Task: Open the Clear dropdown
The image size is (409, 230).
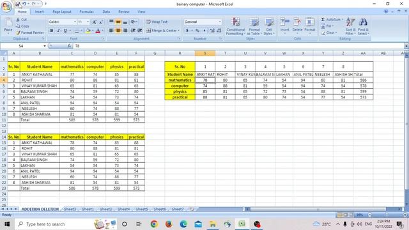Action: (x=329, y=33)
